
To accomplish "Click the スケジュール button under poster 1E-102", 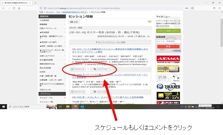I will (78, 91).
